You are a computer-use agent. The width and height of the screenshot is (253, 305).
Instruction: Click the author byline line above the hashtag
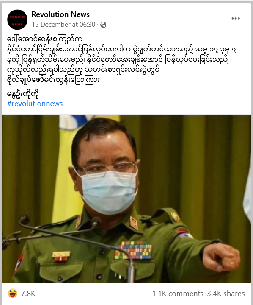23,94
